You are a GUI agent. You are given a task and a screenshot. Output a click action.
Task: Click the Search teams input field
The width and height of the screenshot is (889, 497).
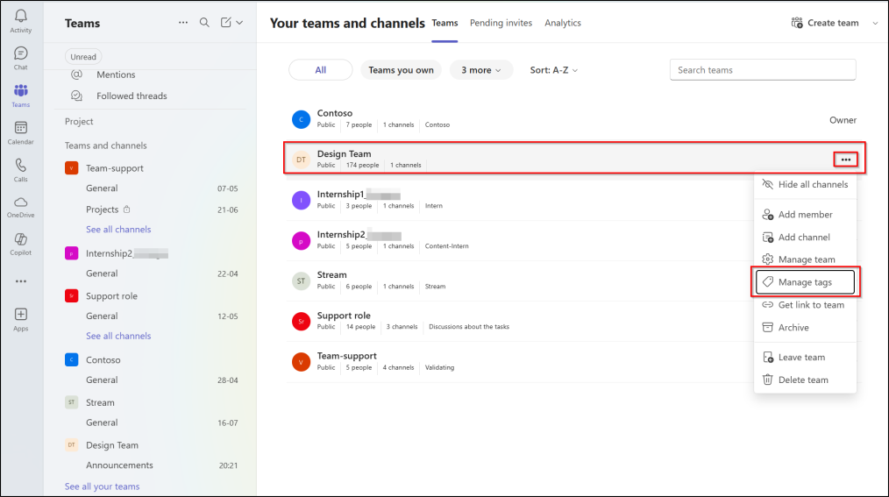point(763,70)
